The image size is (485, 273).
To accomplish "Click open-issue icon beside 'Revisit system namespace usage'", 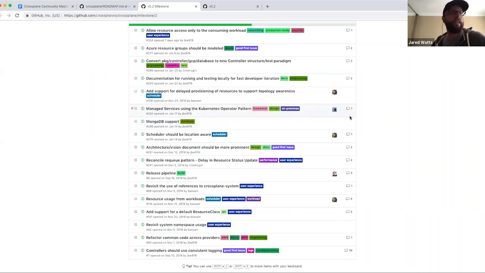I will tap(142, 224).
